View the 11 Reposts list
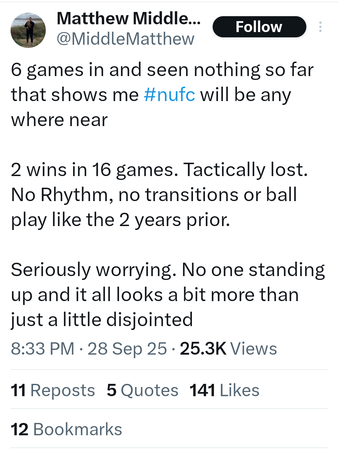338x449 pixels. [53, 390]
